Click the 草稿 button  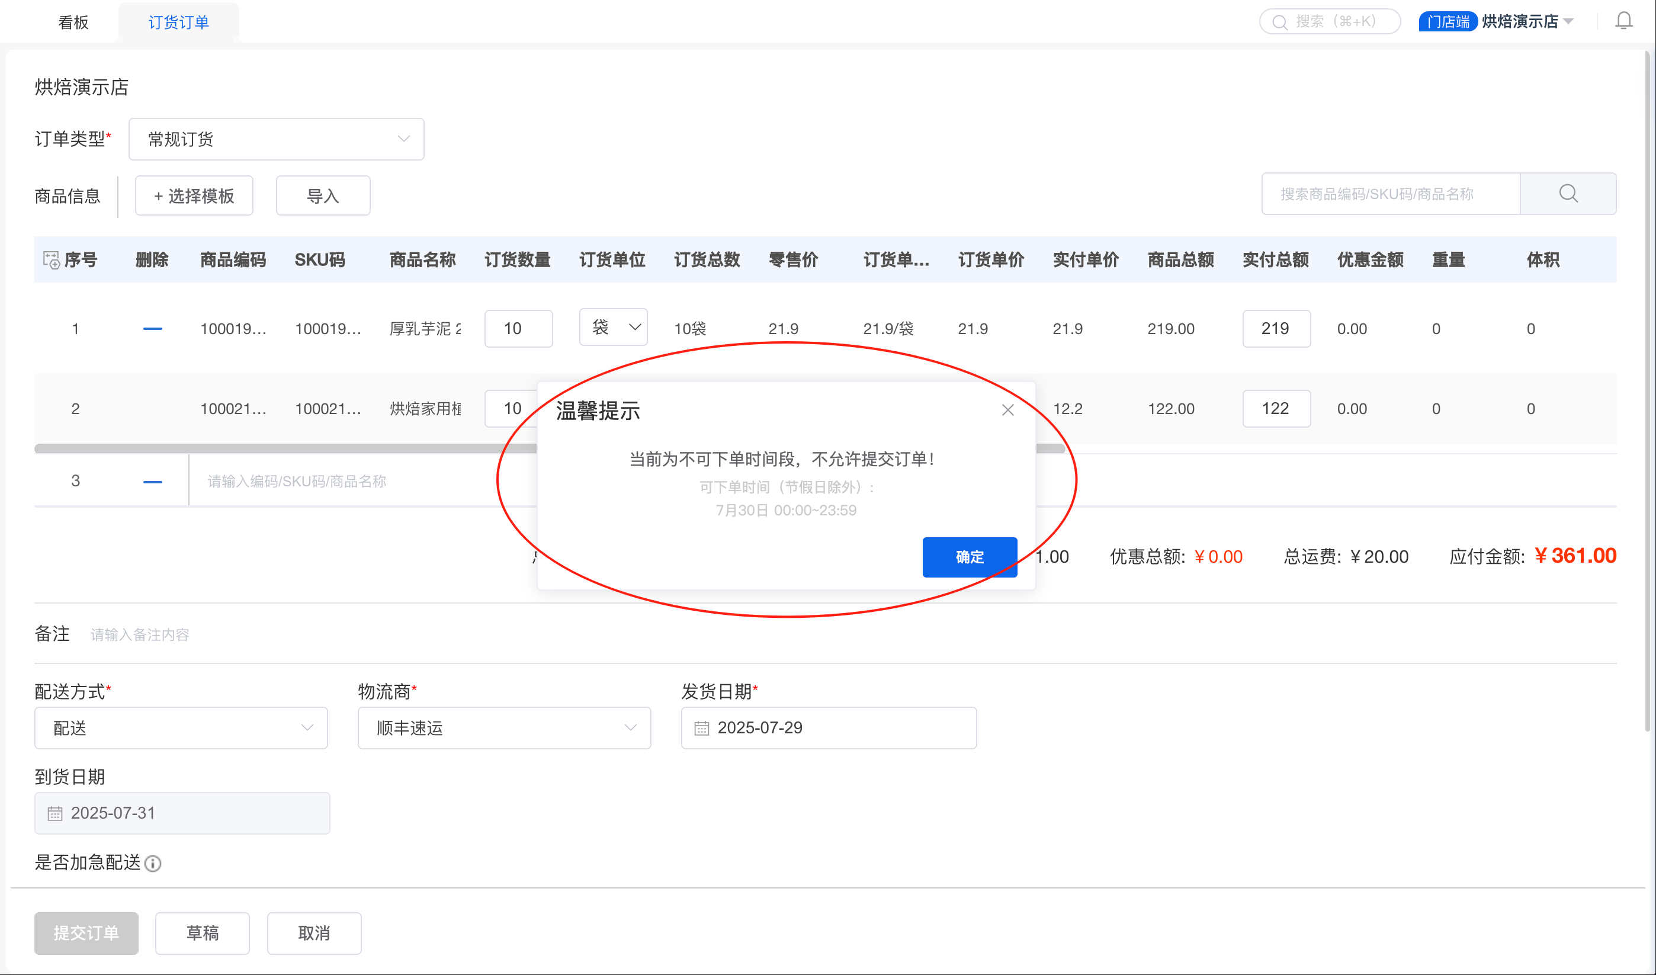click(203, 933)
